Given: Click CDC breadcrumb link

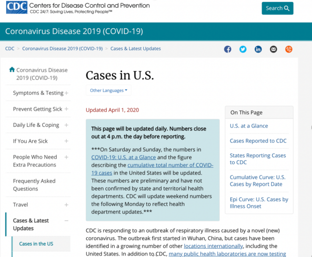Looking at the screenshot, I should (x=10, y=49).
